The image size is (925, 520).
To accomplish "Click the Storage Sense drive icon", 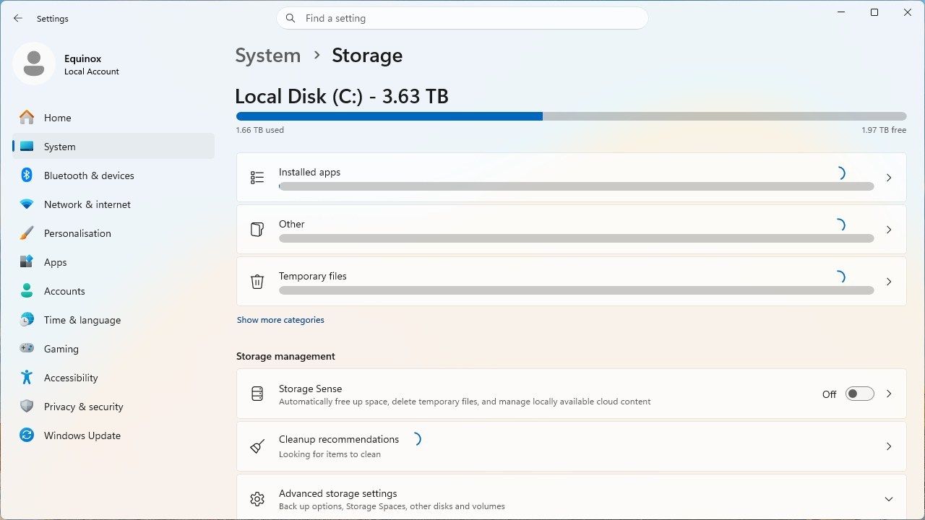I will [257, 394].
